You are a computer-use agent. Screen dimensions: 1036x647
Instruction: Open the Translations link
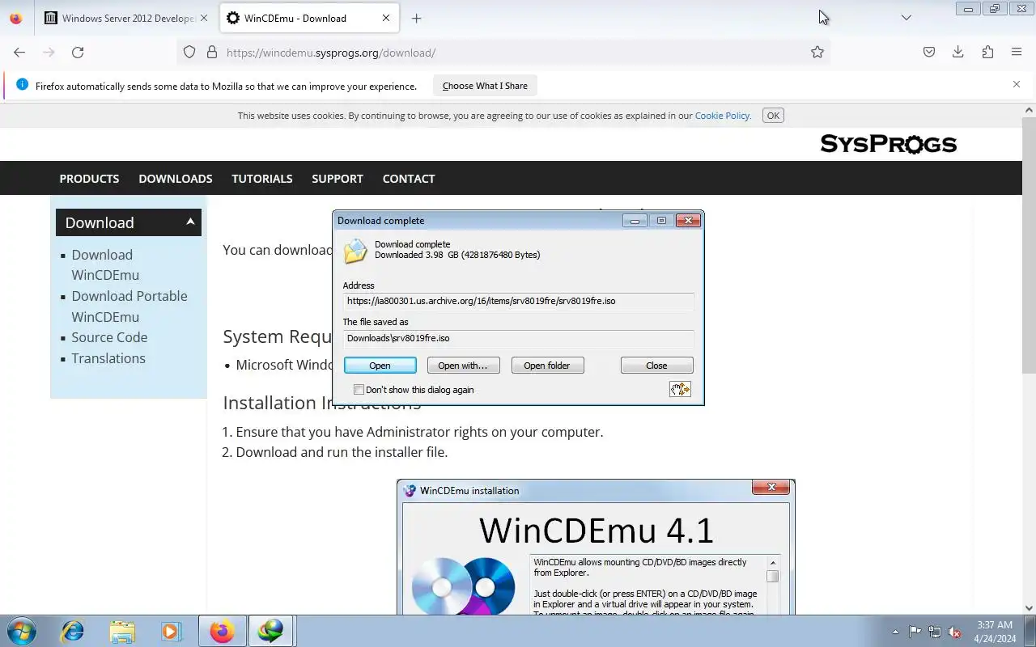[x=108, y=358]
